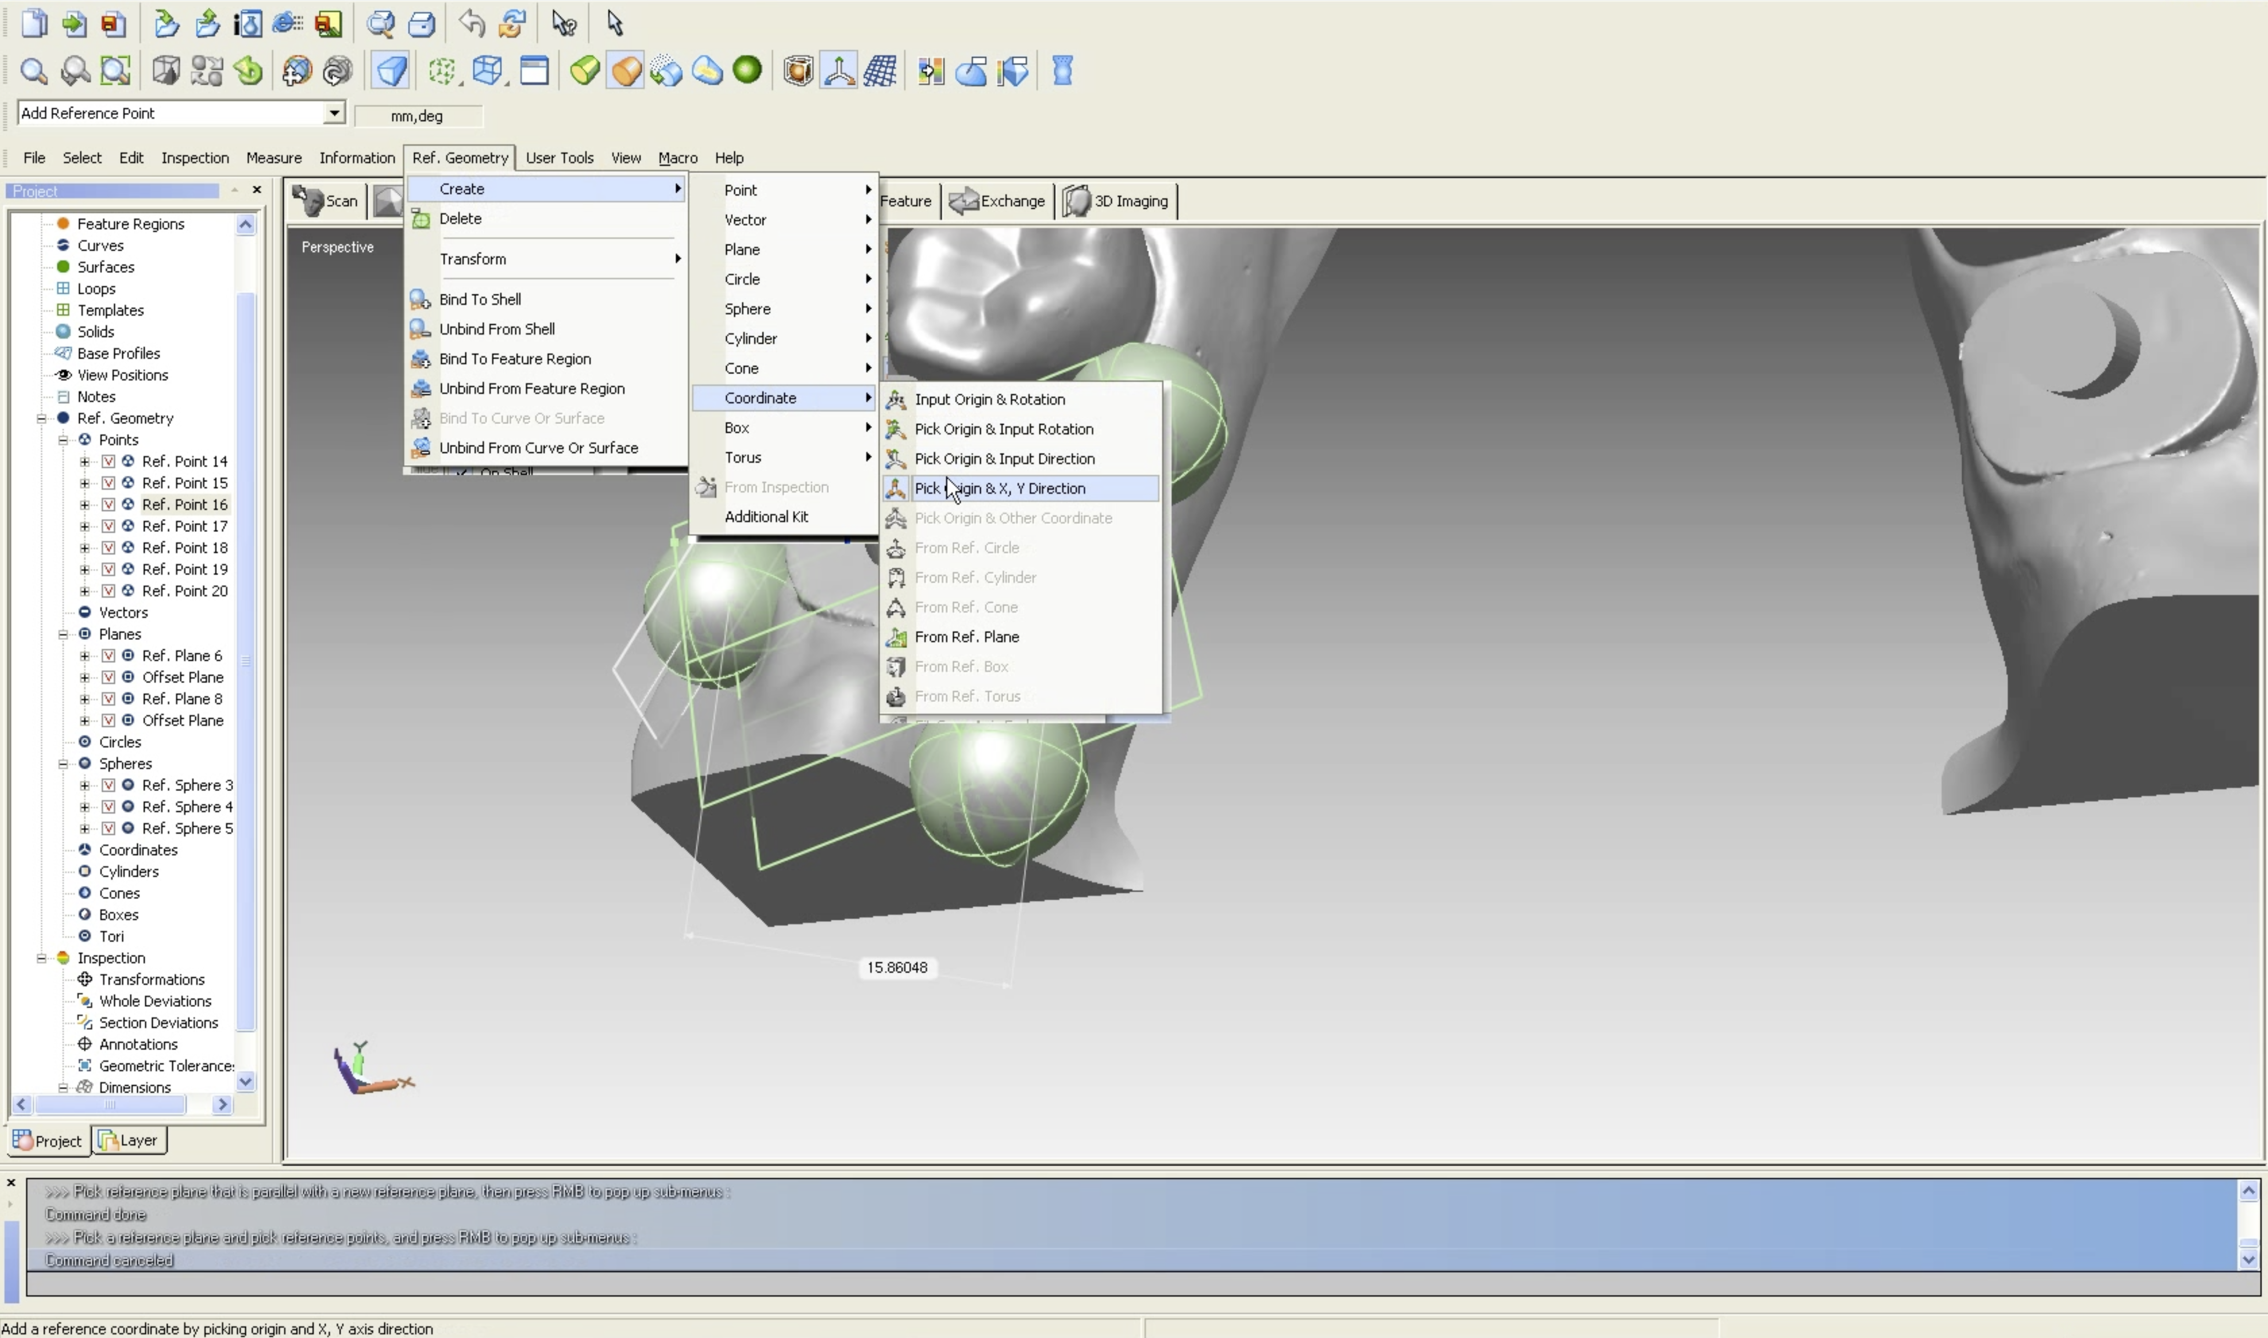Click the project tree horizontal scrollbar thumb

(x=109, y=1104)
